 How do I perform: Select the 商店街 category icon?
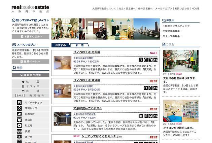[19, 120]
